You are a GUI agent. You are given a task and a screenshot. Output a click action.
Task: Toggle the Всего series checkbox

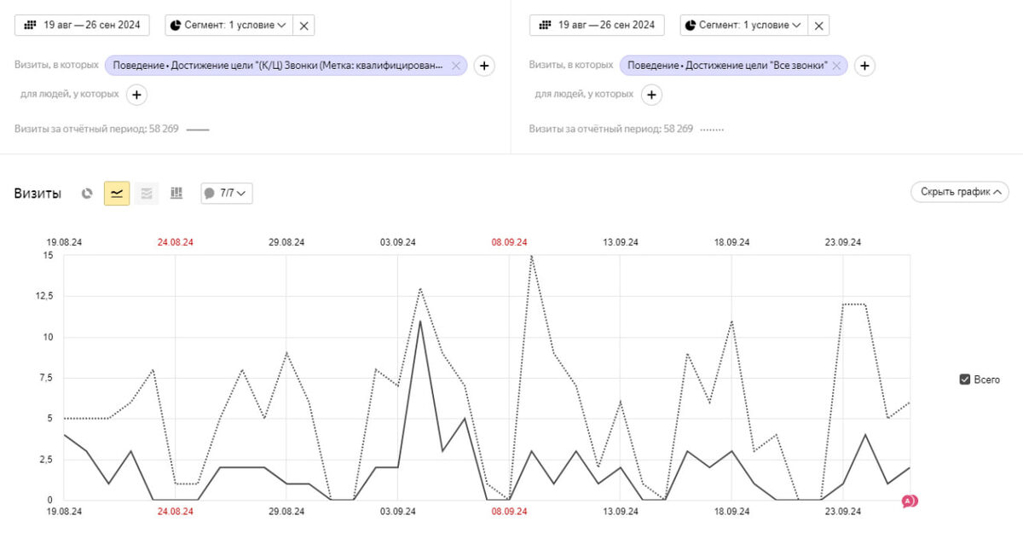965,379
